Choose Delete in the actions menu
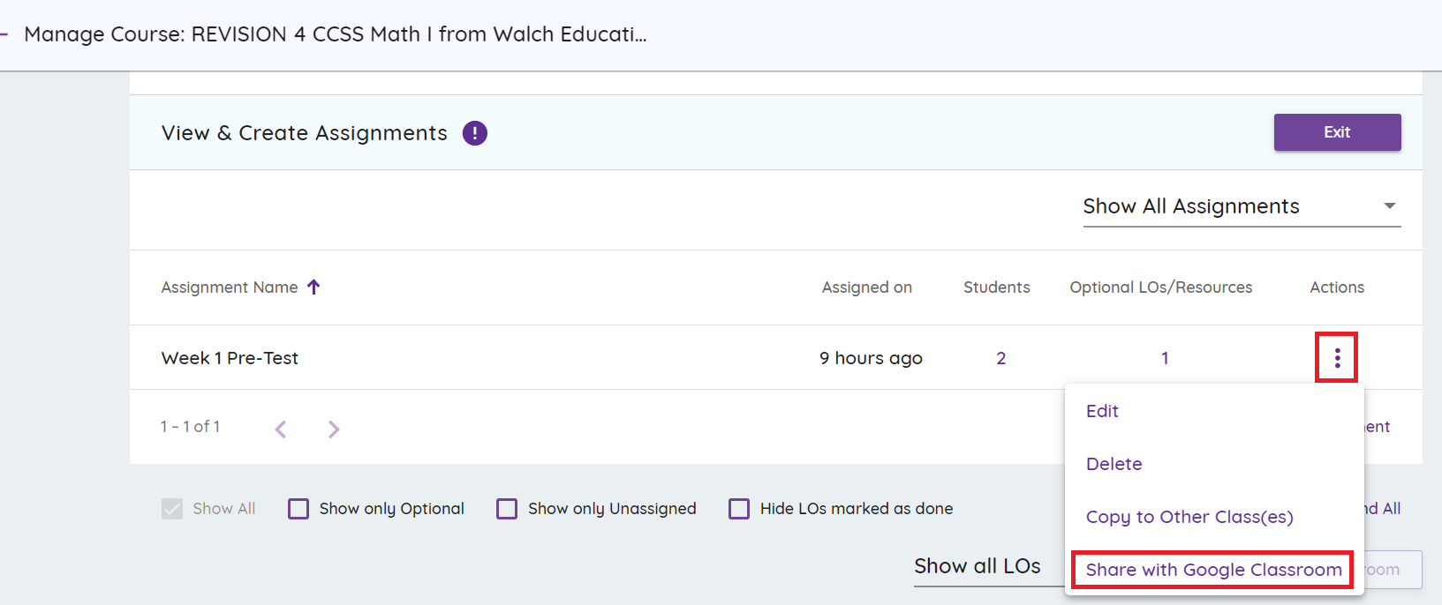Screen dimensions: 1442x605 1114,464
